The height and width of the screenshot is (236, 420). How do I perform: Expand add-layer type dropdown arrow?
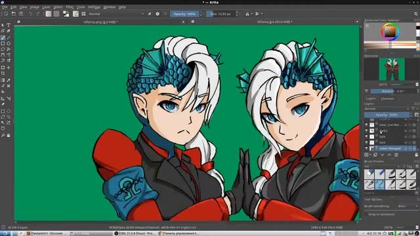370,155
